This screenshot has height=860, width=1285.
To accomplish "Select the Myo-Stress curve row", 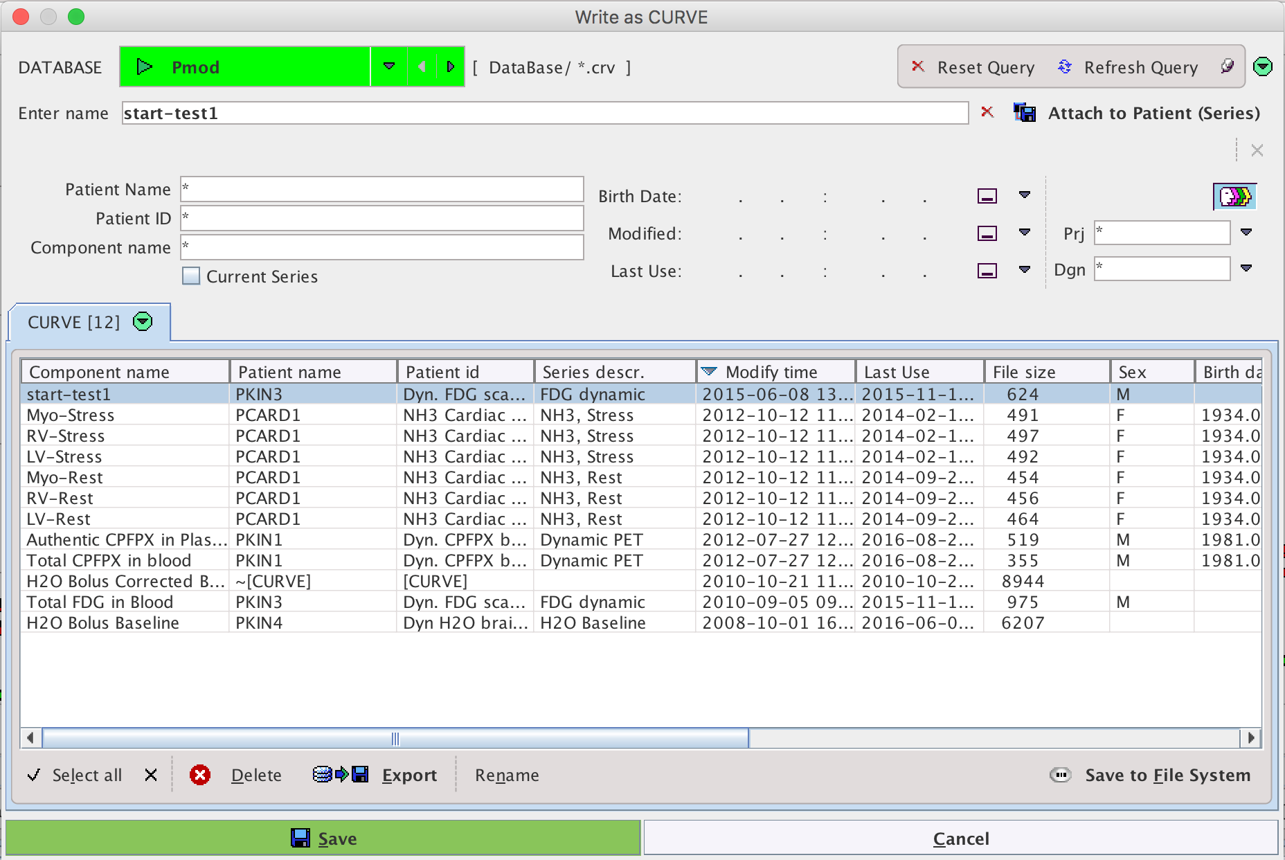I will (x=641, y=415).
